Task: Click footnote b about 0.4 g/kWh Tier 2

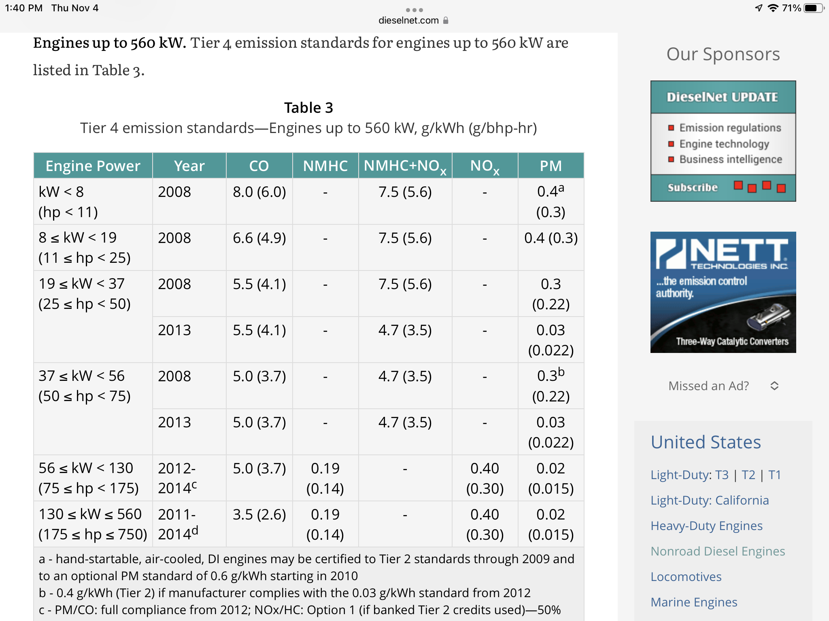Action: point(284,593)
